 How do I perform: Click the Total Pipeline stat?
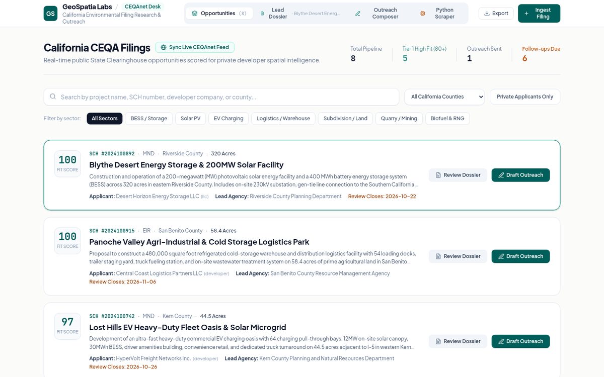coord(366,54)
